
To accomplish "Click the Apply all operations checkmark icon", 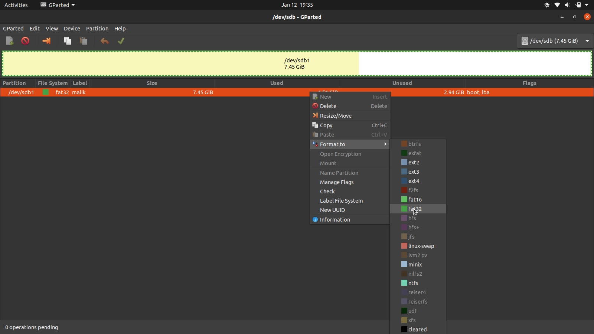I will point(121,41).
